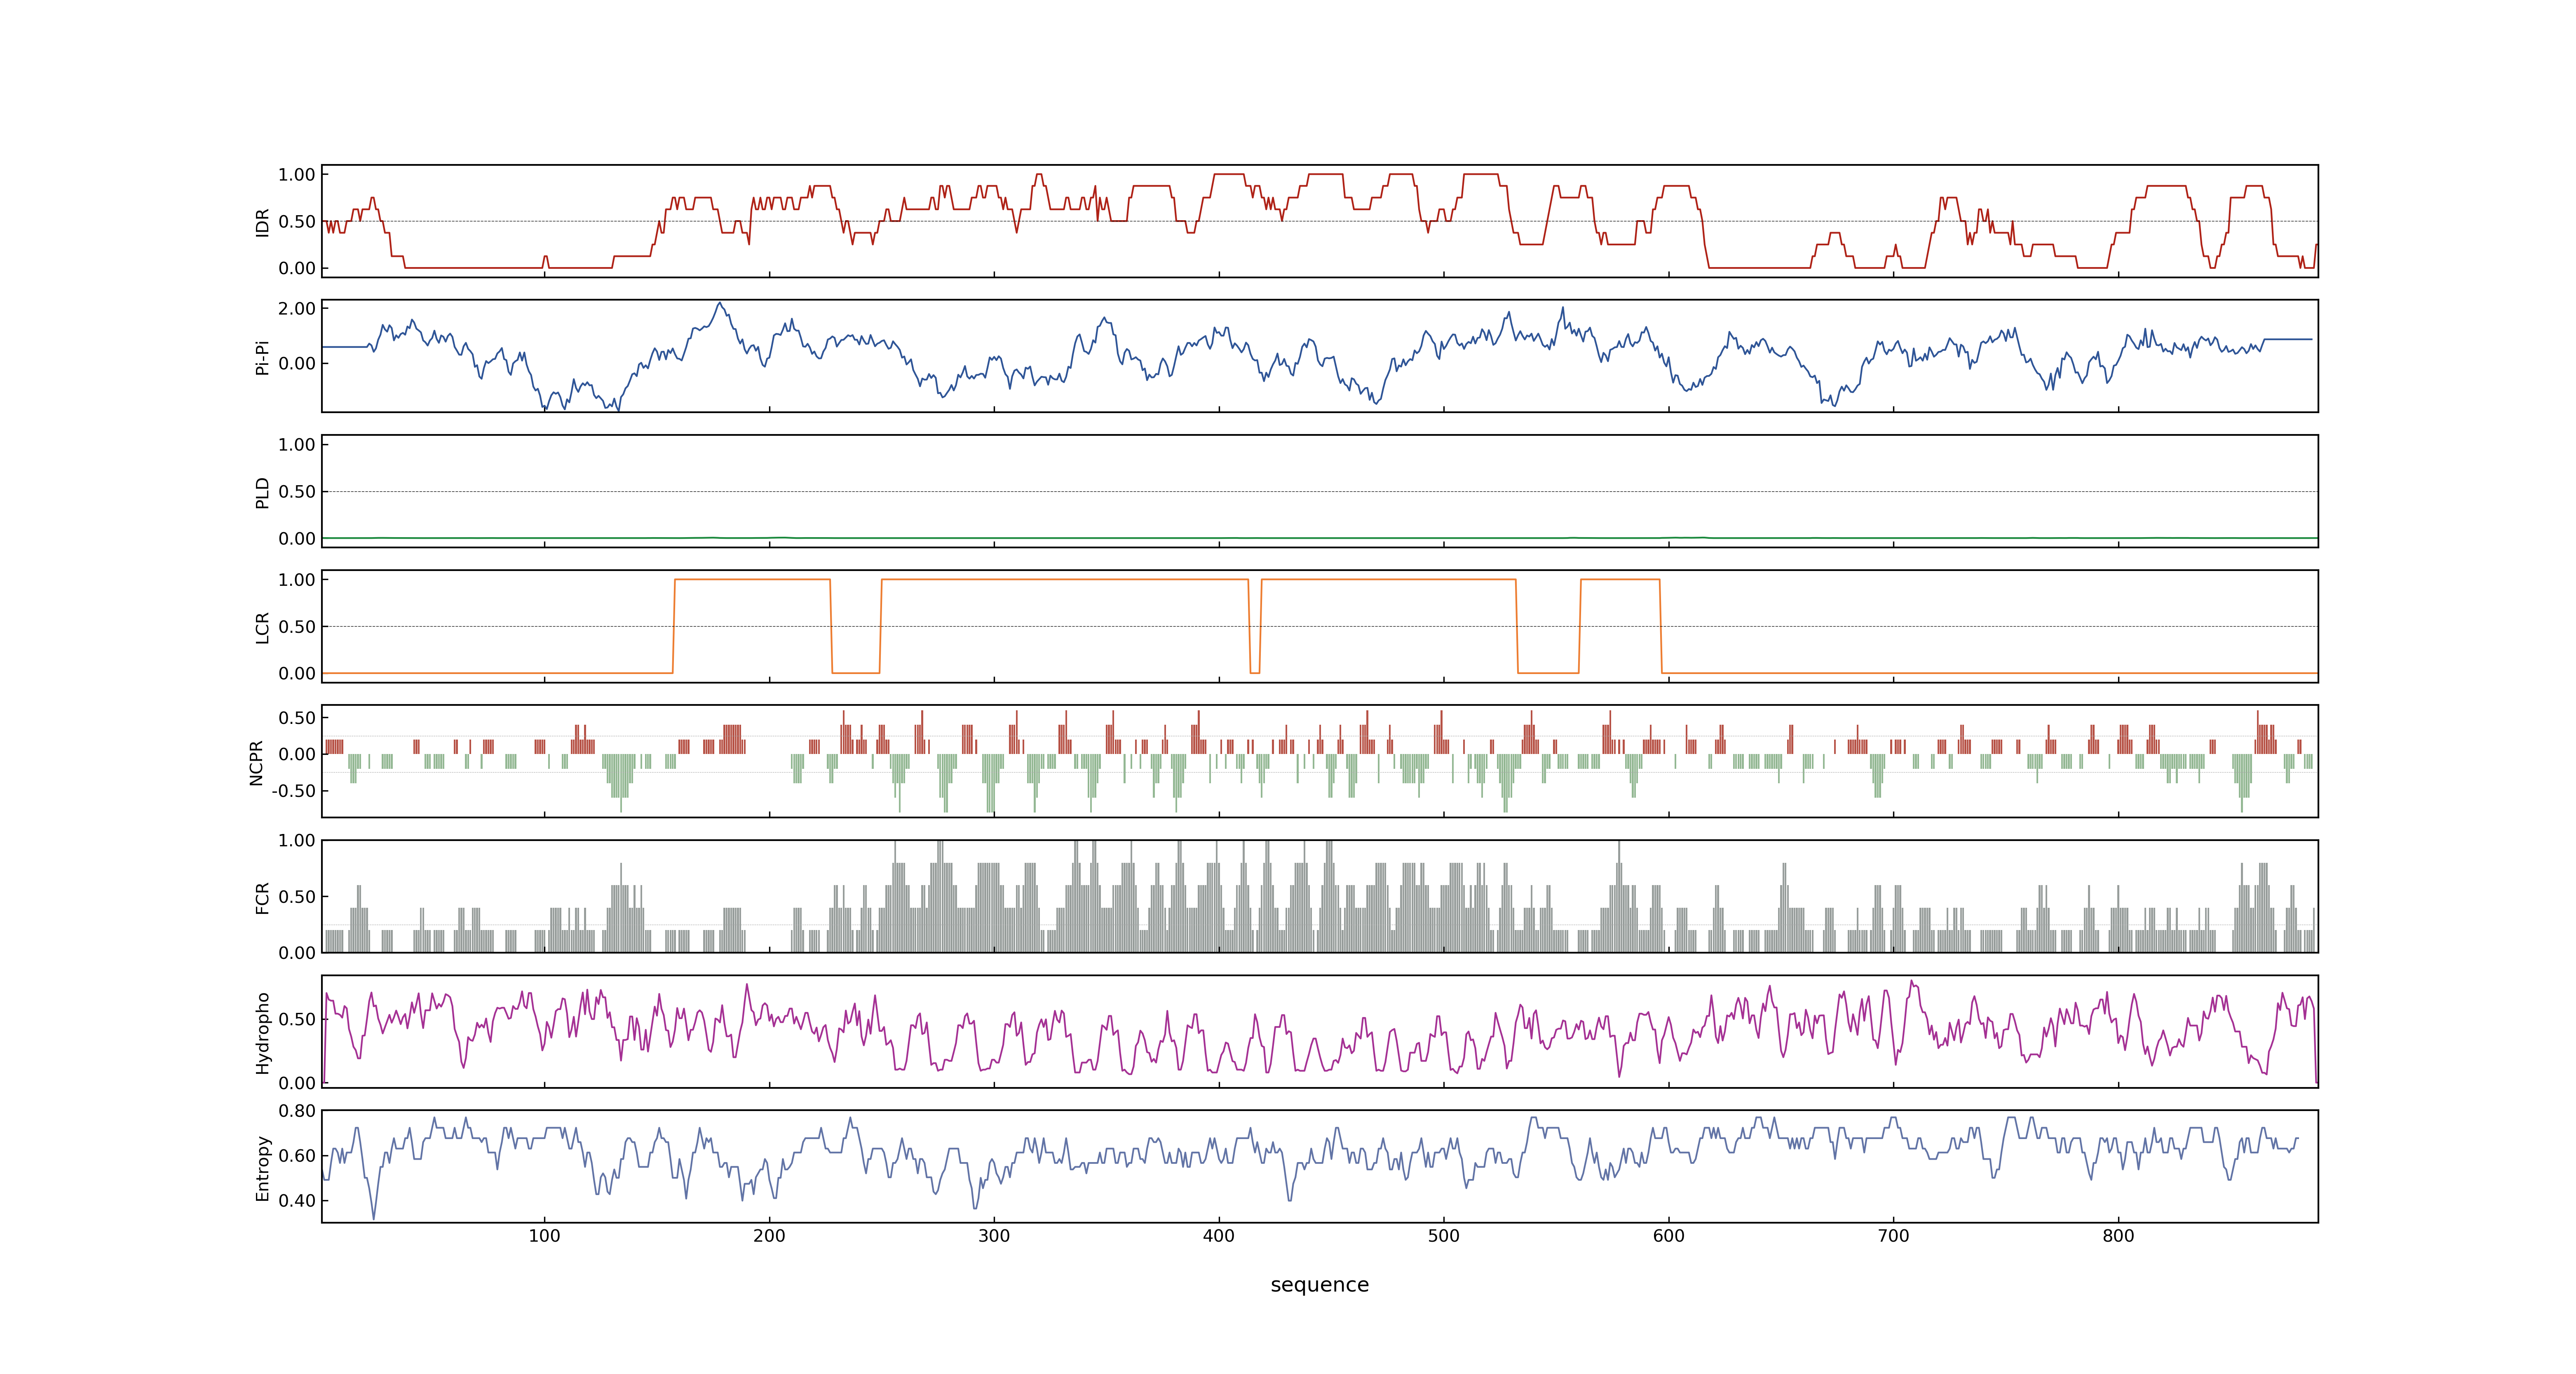The height and width of the screenshot is (1374, 2576).
Task: Click the 1.00 tick on IDR axis
Action: point(297,175)
